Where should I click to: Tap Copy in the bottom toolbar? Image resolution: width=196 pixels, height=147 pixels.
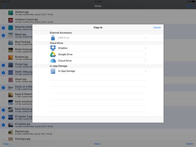click(6, 144)
